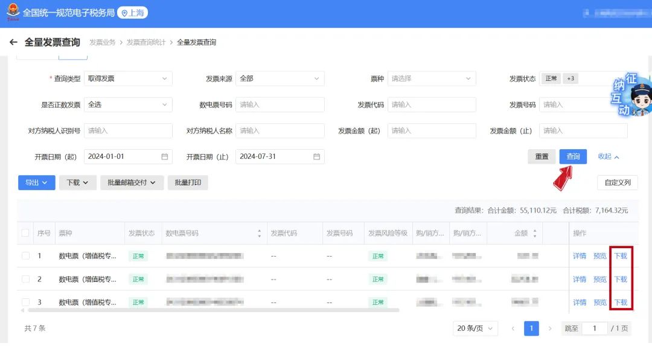Click the 合计金额 55,110.12元 summary
The image size is (652, 346).
522,211
